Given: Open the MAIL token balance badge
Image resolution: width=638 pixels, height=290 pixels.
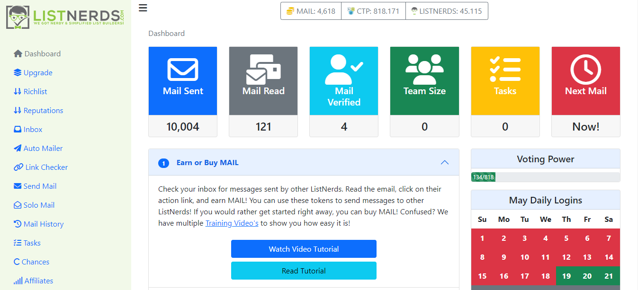Looking at the screenshot, I should (311, 11).
